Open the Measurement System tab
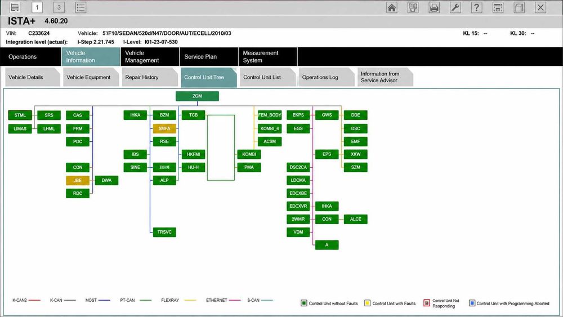The width and height of the screenshot is (563, 317). [267, 57]
